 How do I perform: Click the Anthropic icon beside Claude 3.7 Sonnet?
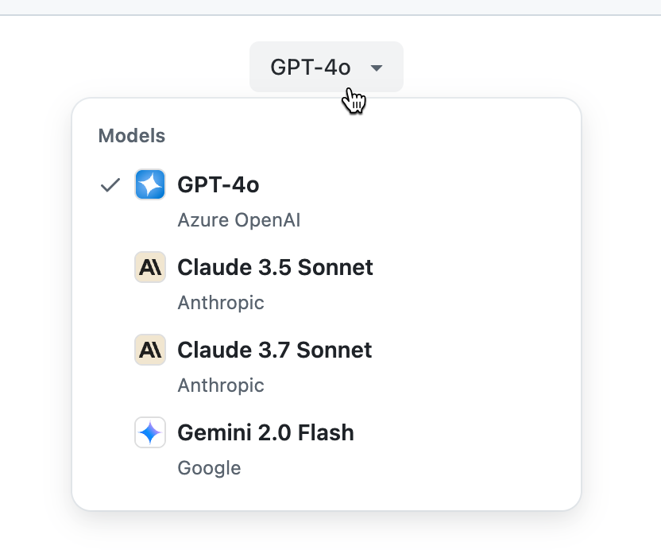(x=150, y=350)
